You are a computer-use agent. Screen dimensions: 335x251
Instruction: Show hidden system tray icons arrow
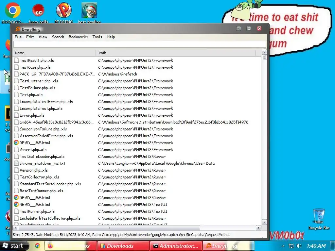[283, 246]
